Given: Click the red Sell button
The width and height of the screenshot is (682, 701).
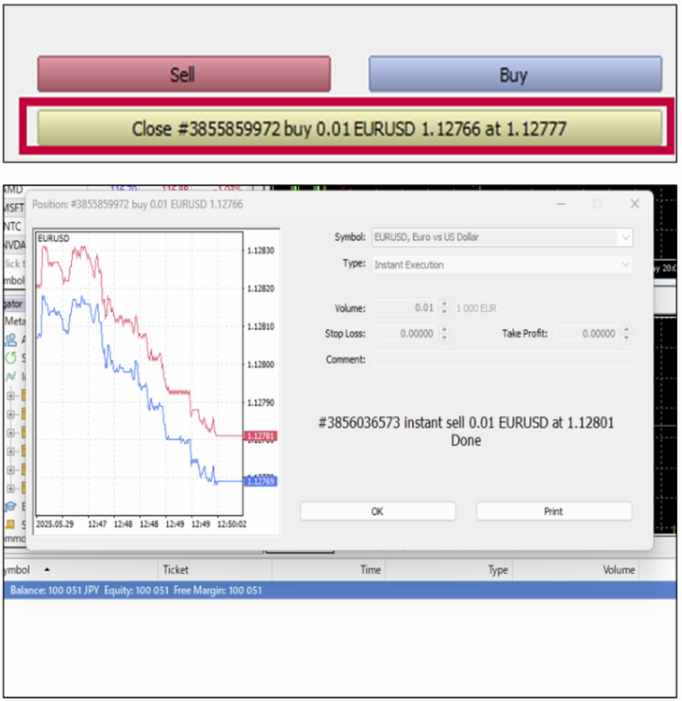Looking at the screenshot, I should pos(183,75).
